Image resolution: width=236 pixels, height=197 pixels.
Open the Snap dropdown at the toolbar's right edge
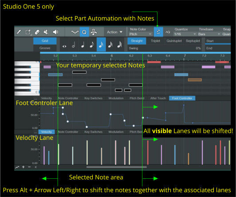[226, 34]
